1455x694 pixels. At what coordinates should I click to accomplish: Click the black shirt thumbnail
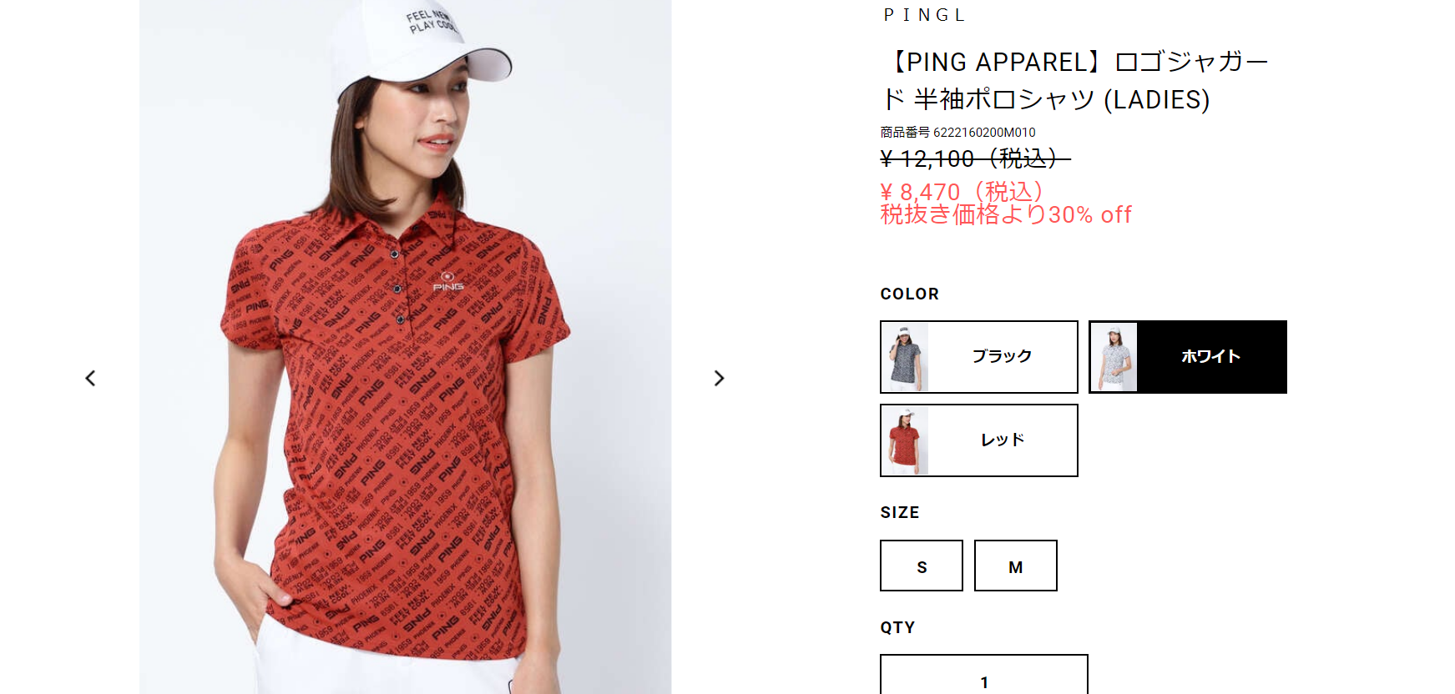point(906,357)
